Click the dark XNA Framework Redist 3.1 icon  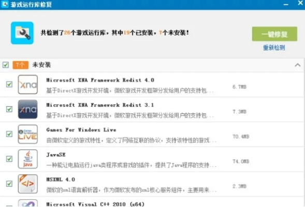pyautogui.click(x=28, y=109)
